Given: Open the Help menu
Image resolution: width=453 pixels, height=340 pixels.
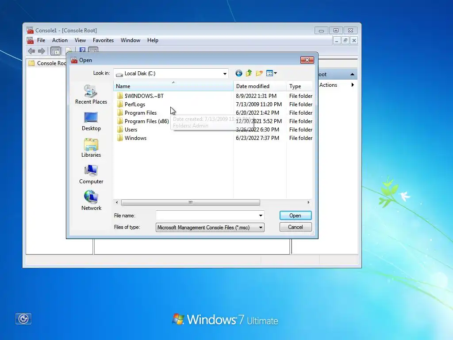Looking at the screenshot, I should [153, 40].
